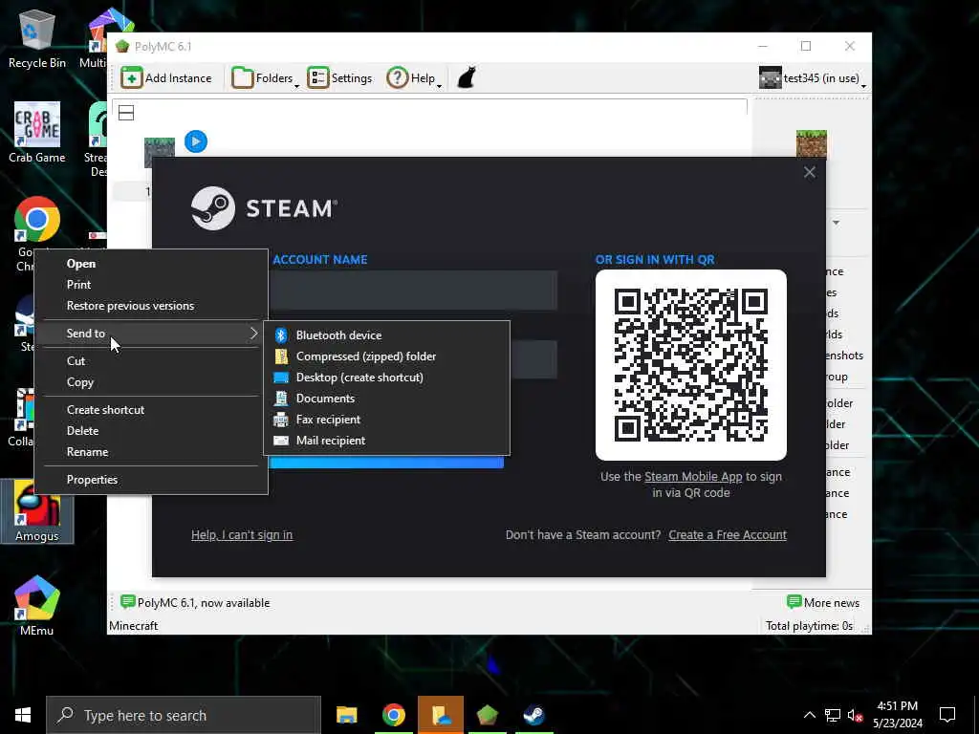Click the muted volume tray icon
This screenshot has height=734, width=979.
point(855,715)
